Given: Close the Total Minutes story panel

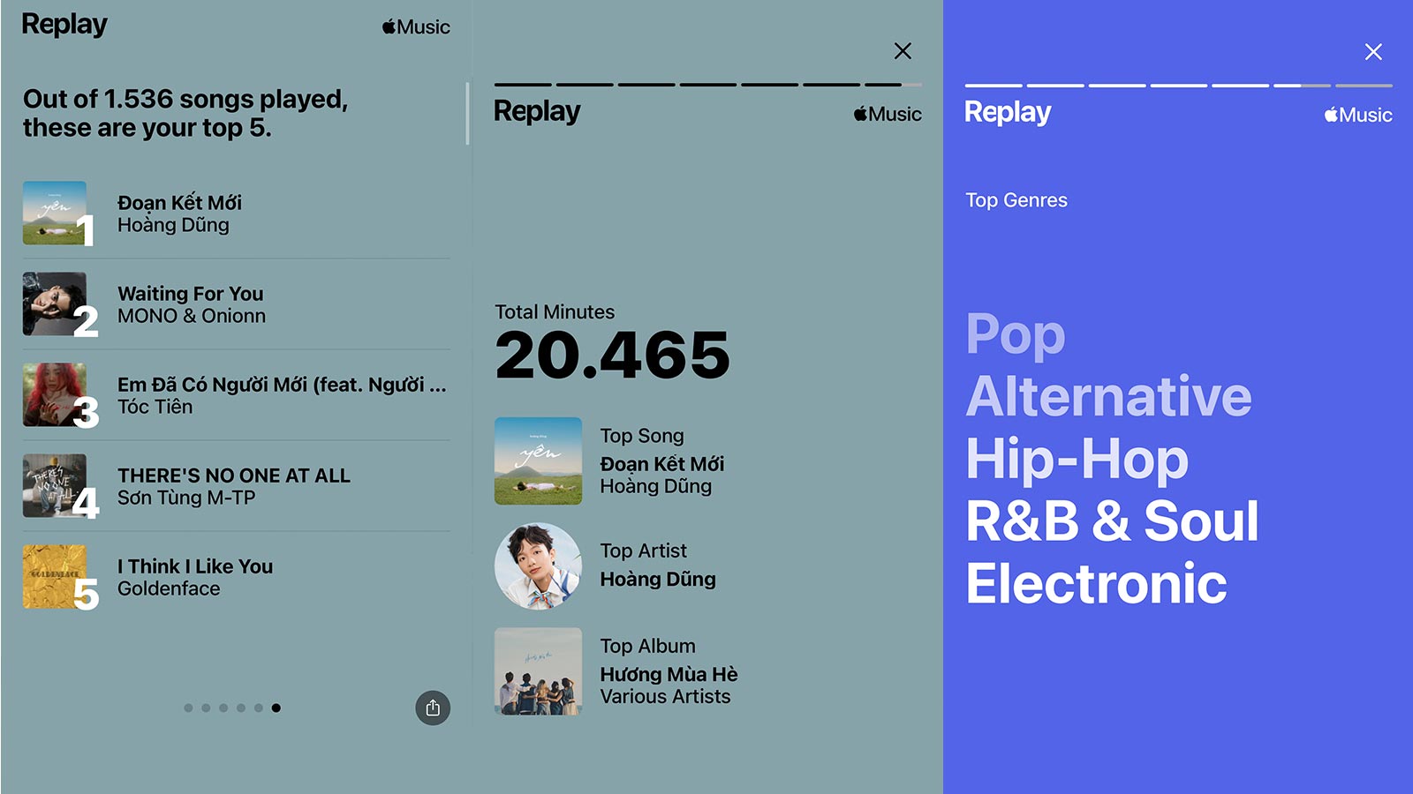Looking at the screenshot, I should (903, 51).
